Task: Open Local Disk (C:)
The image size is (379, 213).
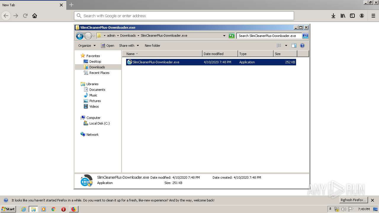Action: click(x=99, y=123)
